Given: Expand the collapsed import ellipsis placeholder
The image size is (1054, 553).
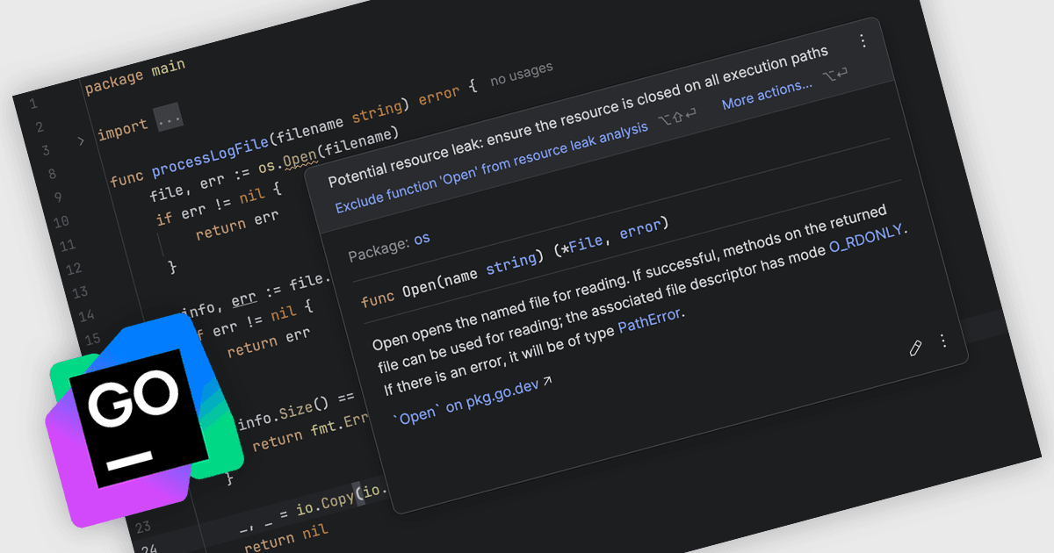Looking at the screenshot, I should click(169, 118).
